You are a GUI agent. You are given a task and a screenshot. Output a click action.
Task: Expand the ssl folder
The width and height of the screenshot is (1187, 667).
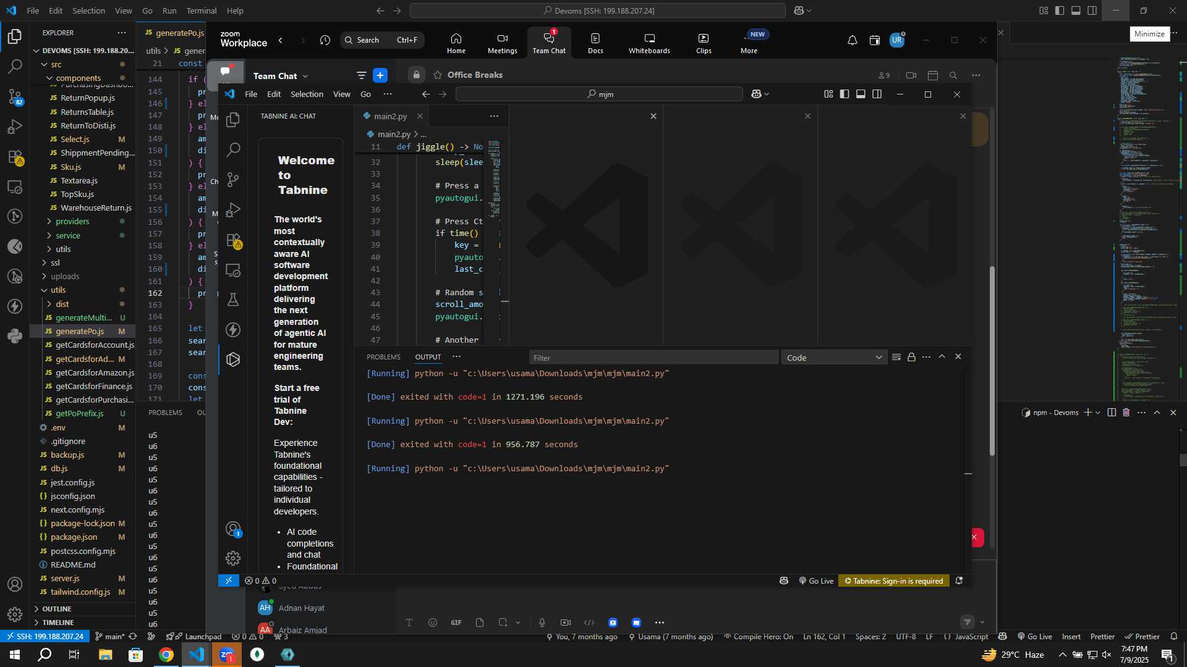click(55, 262)
